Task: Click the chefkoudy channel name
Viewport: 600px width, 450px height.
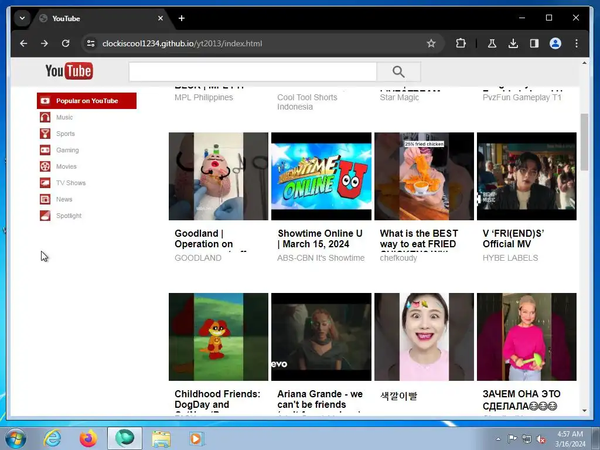Action: coord(398,258)
